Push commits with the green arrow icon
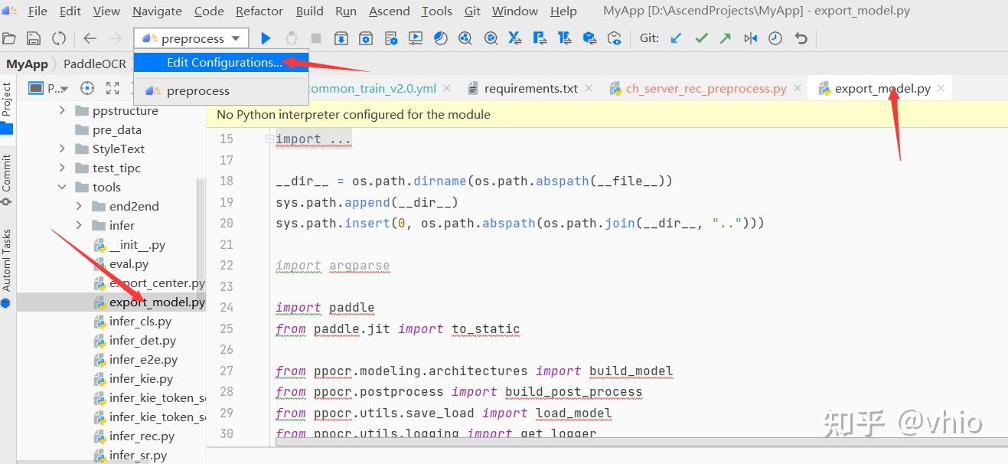The width and height of the screenshot is (1008, 464). 726,38
